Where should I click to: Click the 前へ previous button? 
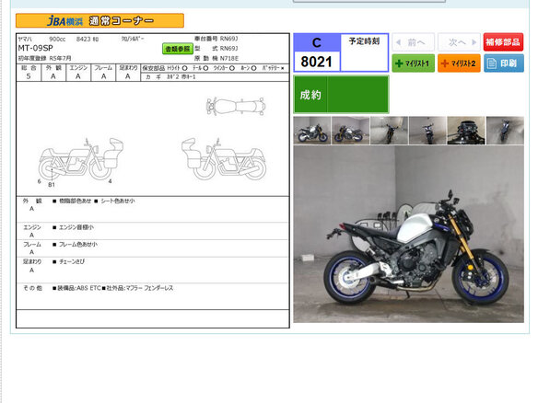point(413,42)
